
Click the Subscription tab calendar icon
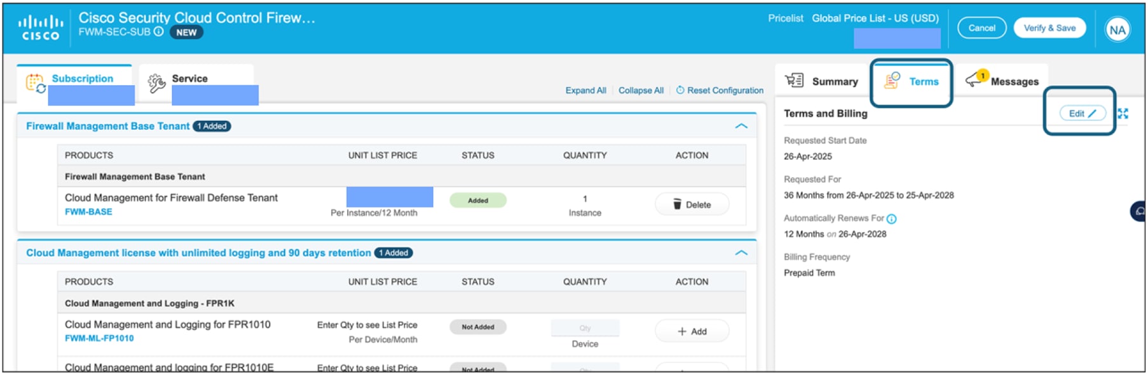pos(35,83)
